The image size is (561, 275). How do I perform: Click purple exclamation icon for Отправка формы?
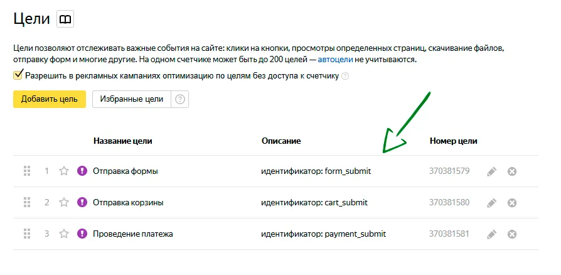82,171
